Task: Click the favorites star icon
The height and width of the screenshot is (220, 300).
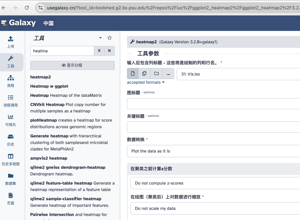Action: (109, 38)
